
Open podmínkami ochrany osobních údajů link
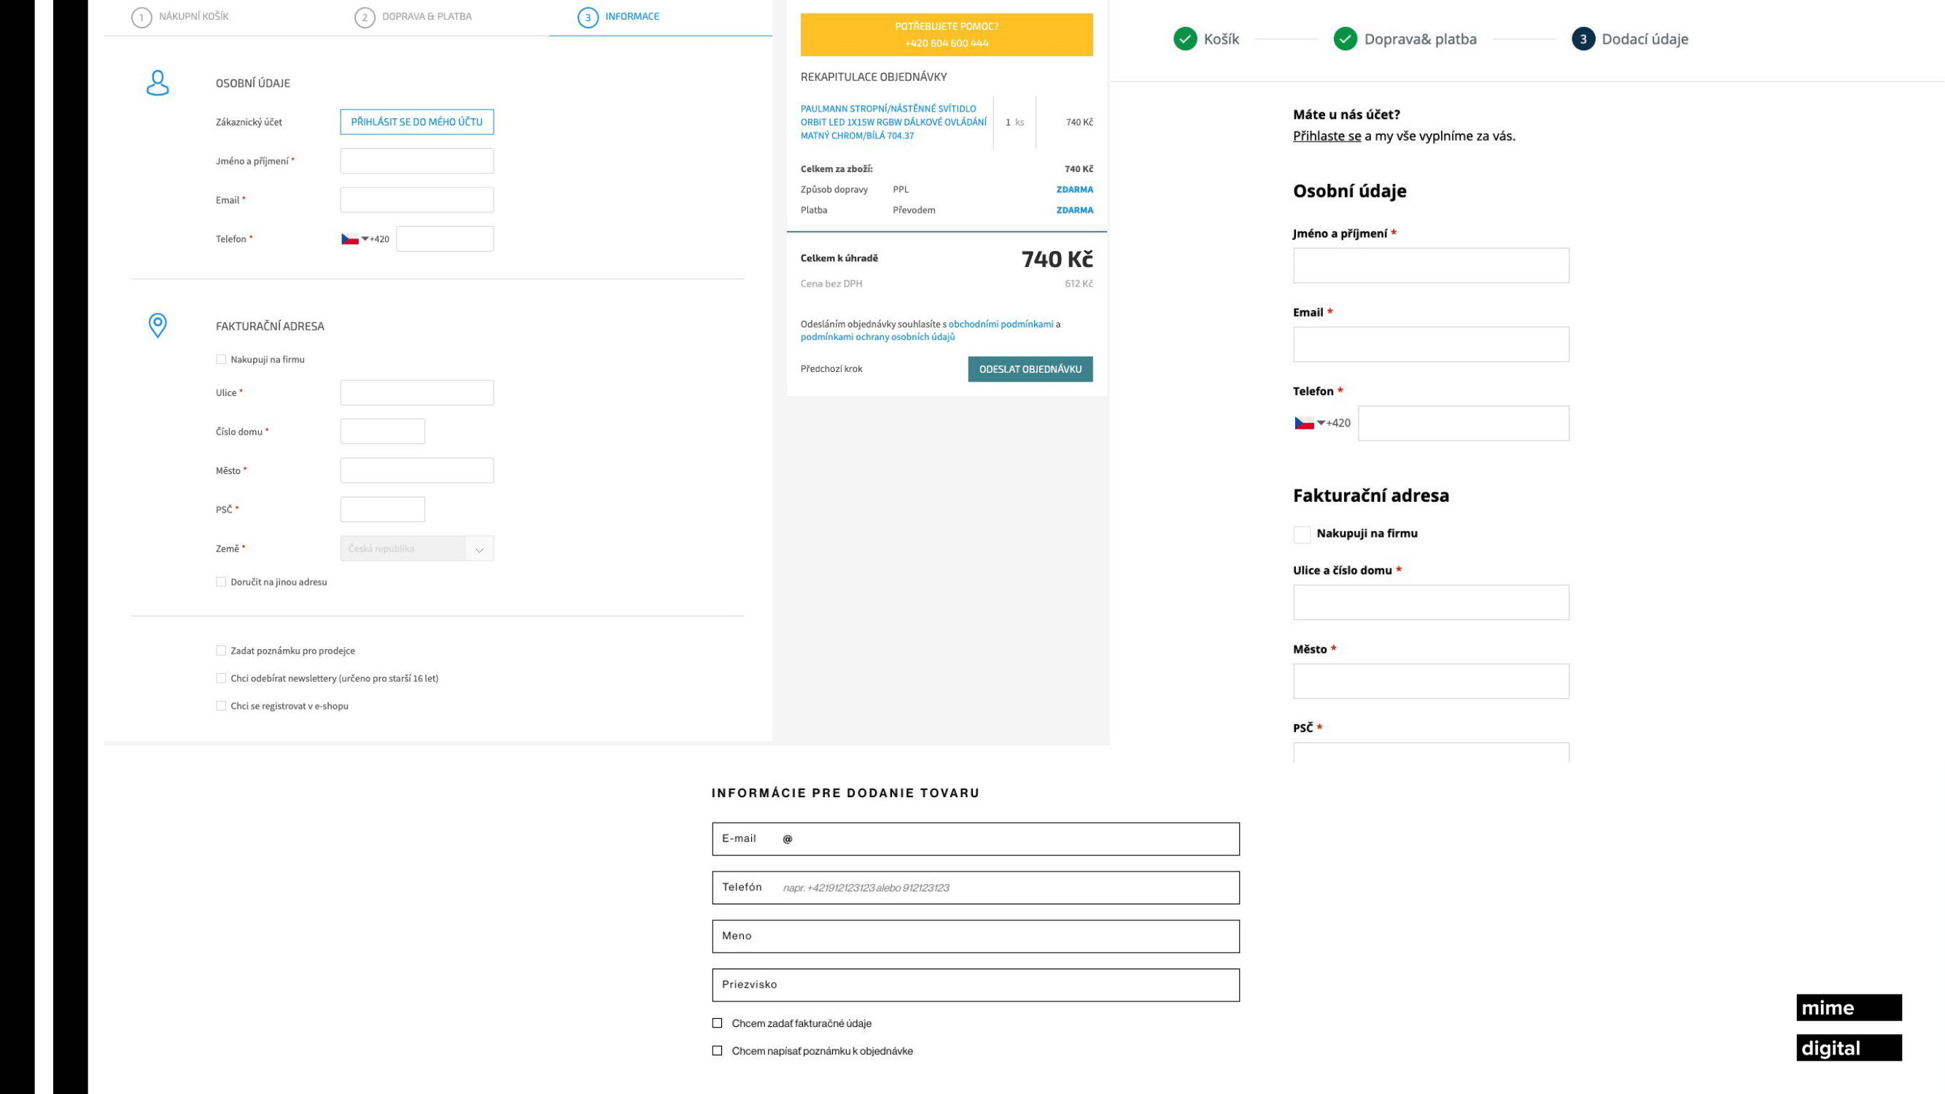[x=877, y=338]
